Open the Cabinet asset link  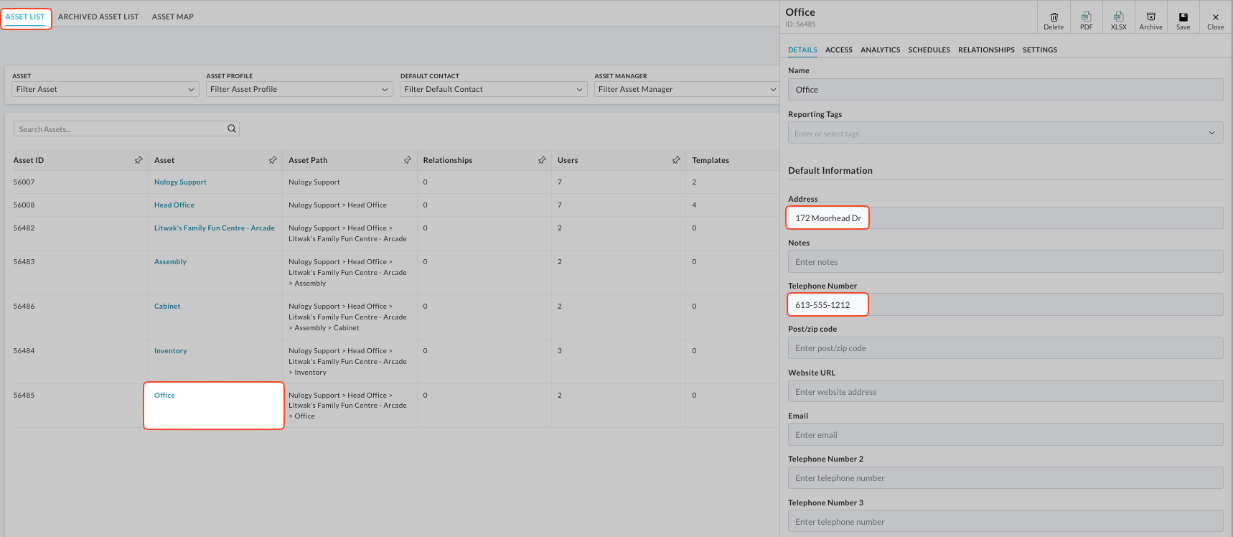(x=167, y=307)
